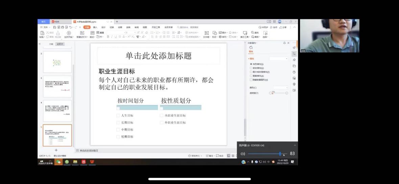Select the gradient fill (渐变填充) option
399x184 pixels.
(x=251, y=68)
